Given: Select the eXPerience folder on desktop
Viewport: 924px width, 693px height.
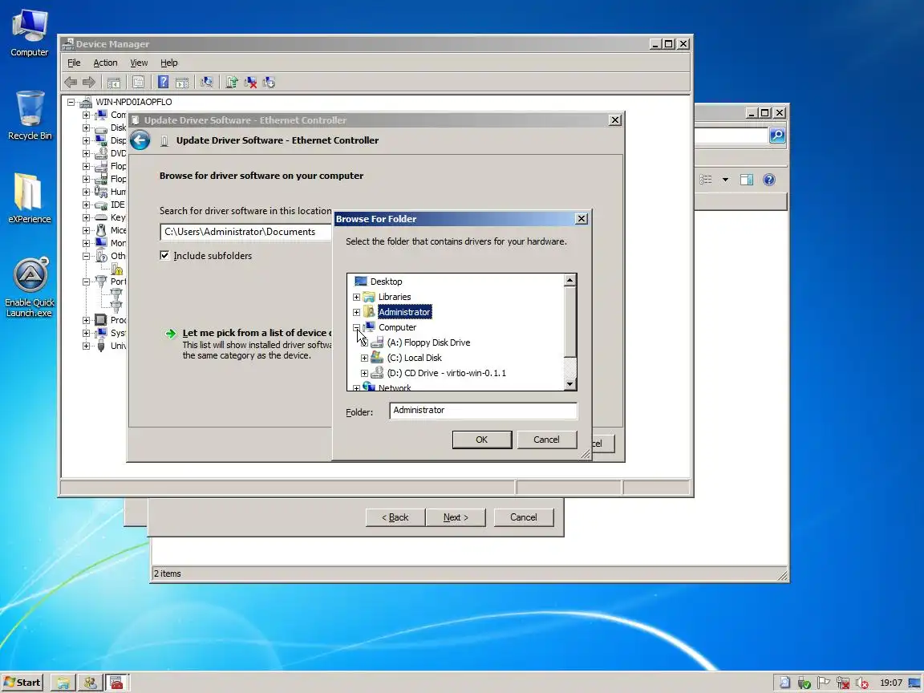Looking at the screenshot, I should click(x=30, y=199).
